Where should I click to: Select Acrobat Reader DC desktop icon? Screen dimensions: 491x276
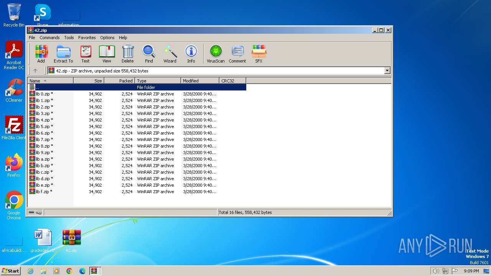(x=14, y=55)
